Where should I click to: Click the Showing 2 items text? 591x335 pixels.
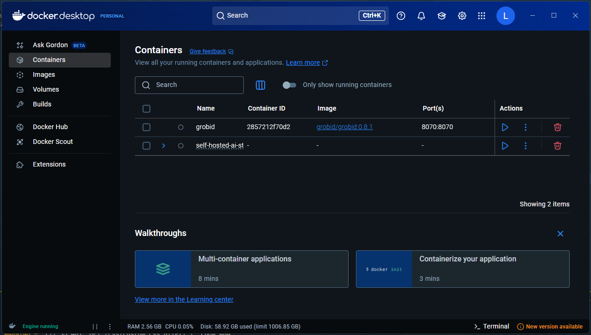pos(545,204)
